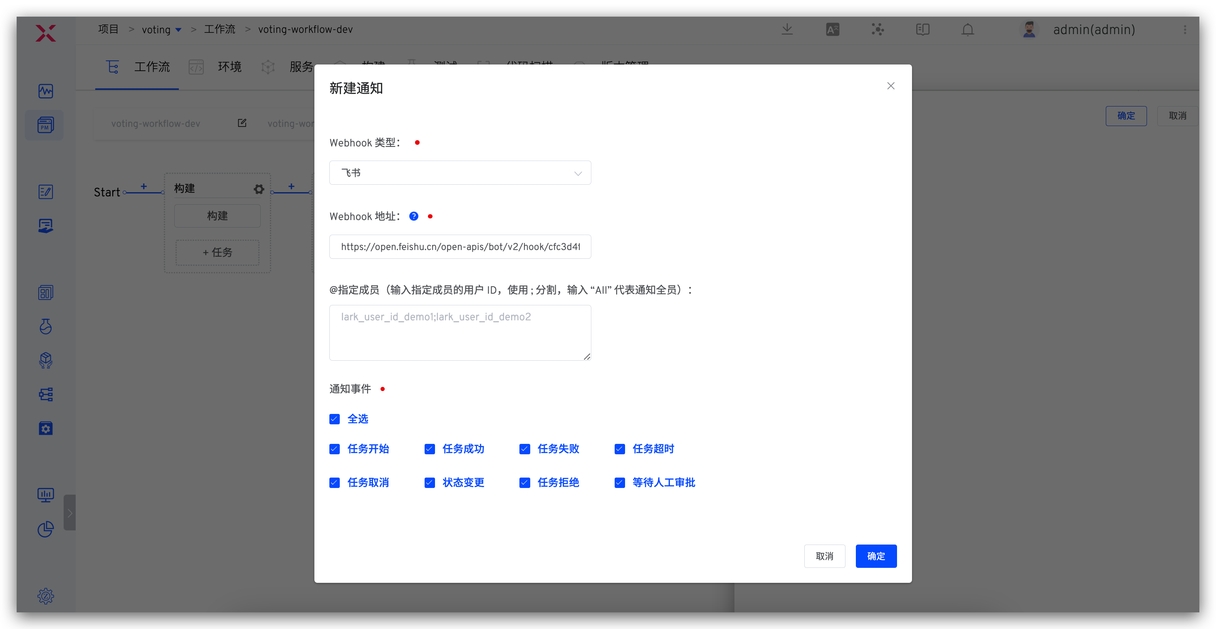Open the system settings gear in sidebar
Screen dimensions: 1216x629
(x=46, y=596)
